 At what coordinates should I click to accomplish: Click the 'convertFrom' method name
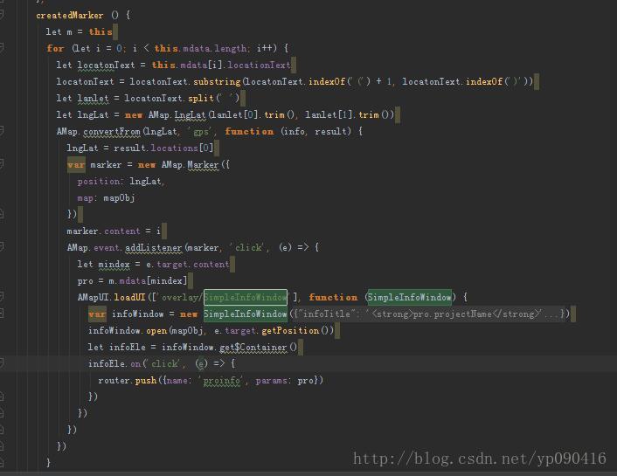coord(112,131)
